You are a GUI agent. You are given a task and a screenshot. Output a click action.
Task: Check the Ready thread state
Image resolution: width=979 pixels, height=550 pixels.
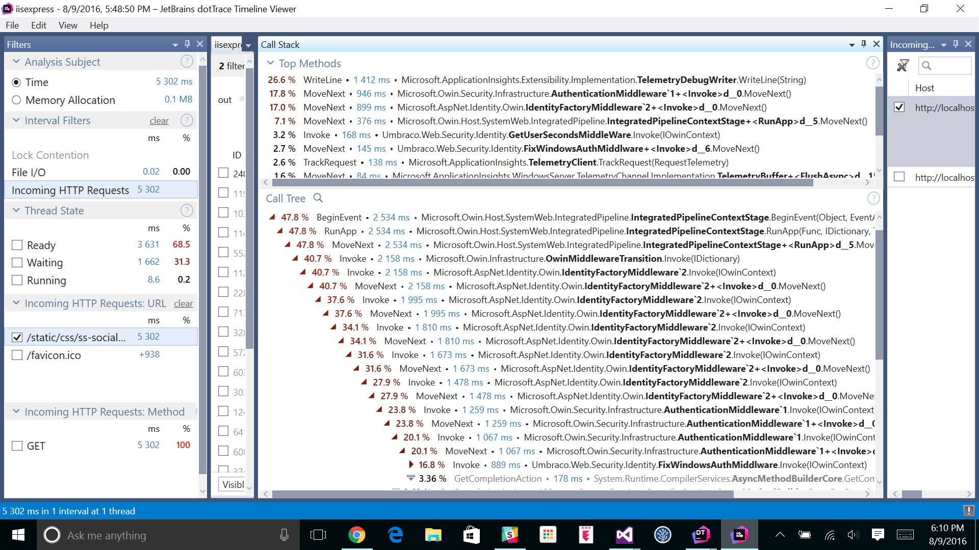17,245
